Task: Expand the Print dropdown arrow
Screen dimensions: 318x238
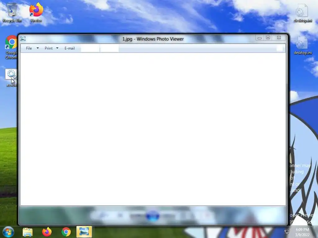Action: pyautogui.click(x=57, y=48)
